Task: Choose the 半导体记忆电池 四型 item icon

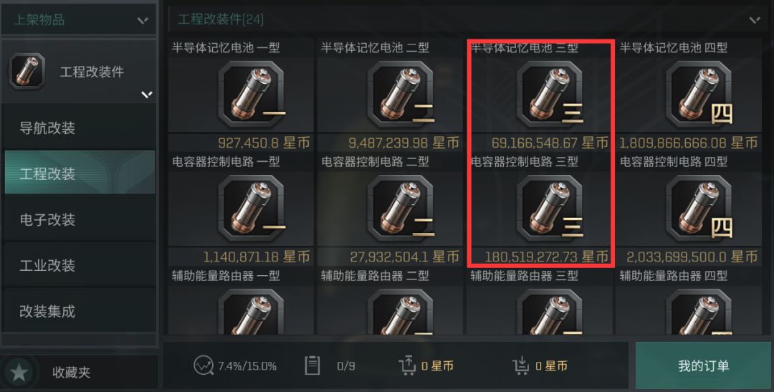Action: (x=699, y=94)
